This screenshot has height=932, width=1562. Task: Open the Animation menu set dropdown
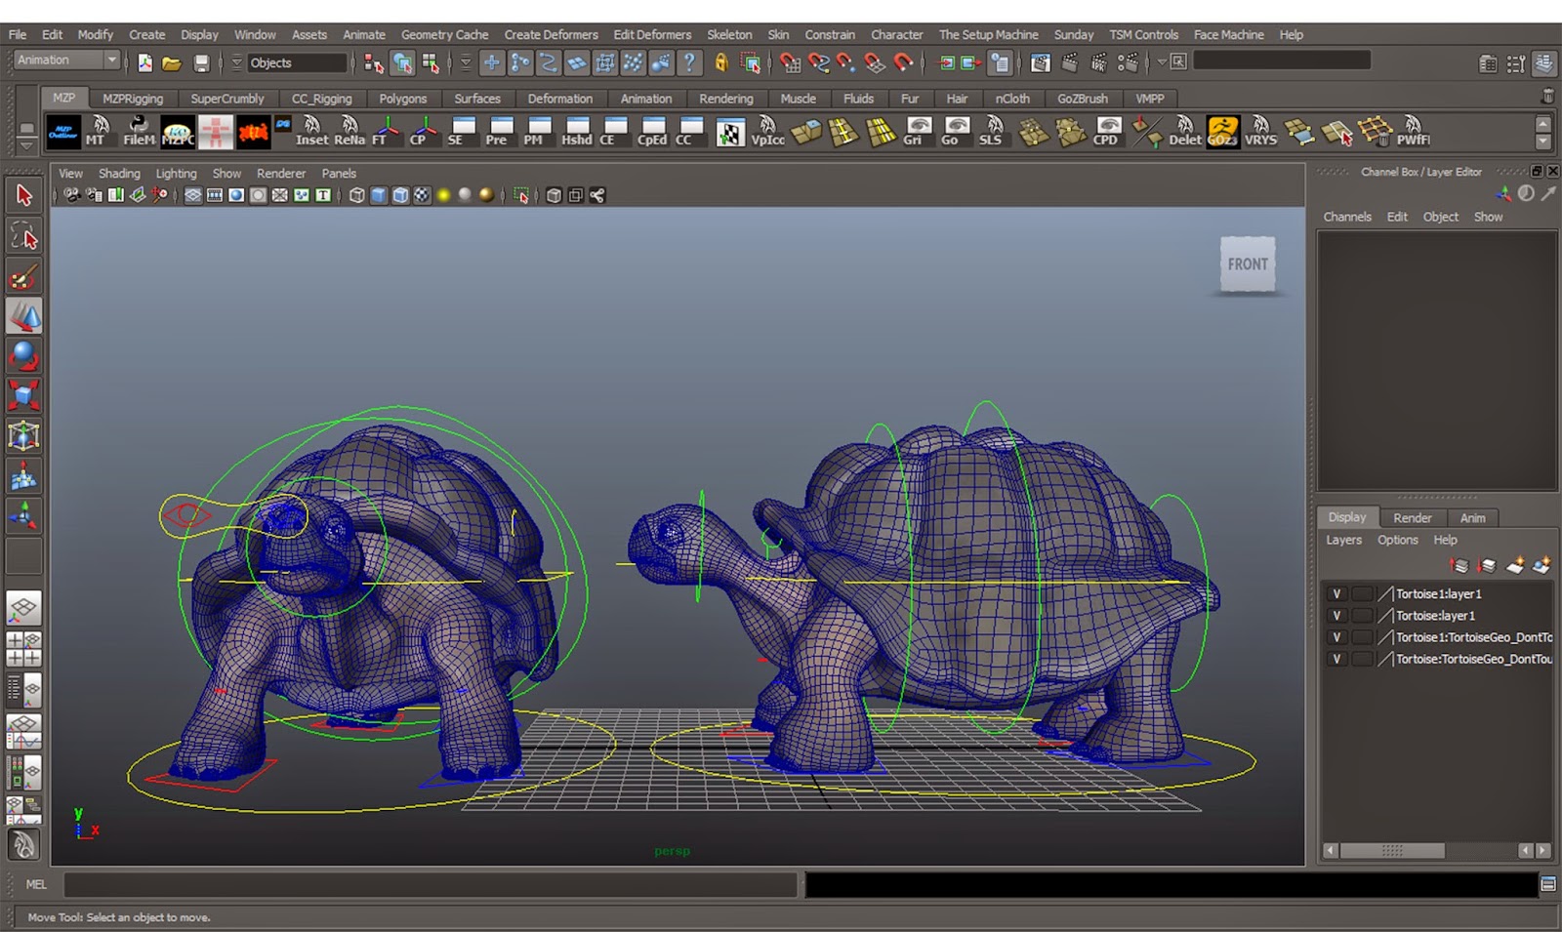point(65,61)
